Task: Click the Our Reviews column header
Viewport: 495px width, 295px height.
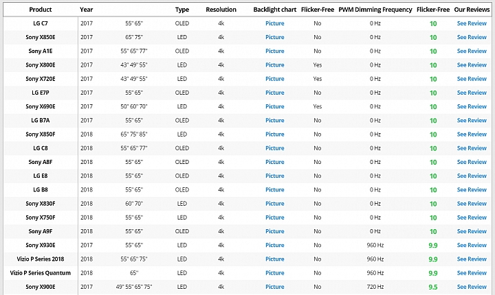Action: coord(472,10)
